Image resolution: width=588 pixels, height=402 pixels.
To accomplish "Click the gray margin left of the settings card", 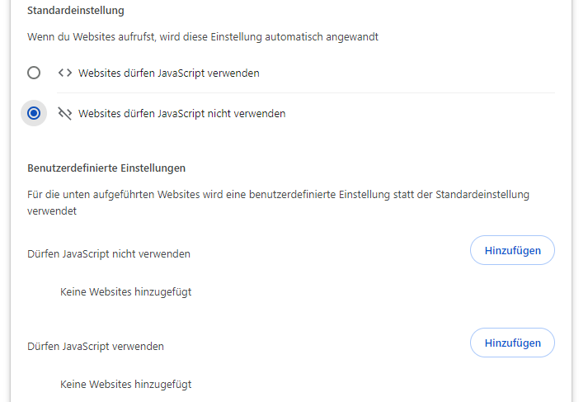I will [5, 206].
